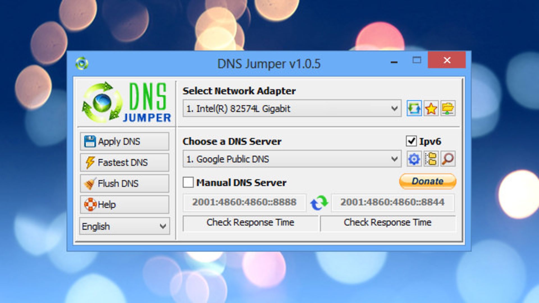539x303 pixels.
Task: Toggle the Ipv6 option off
Action: click(x=412, y=142)
